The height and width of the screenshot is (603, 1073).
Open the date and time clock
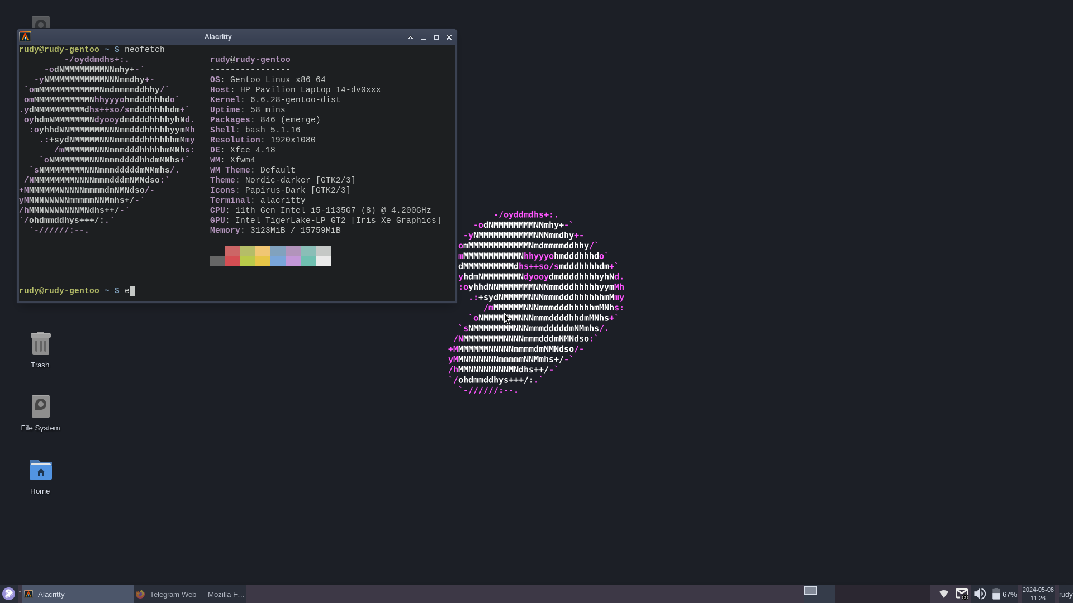(x=1038, y=594)
